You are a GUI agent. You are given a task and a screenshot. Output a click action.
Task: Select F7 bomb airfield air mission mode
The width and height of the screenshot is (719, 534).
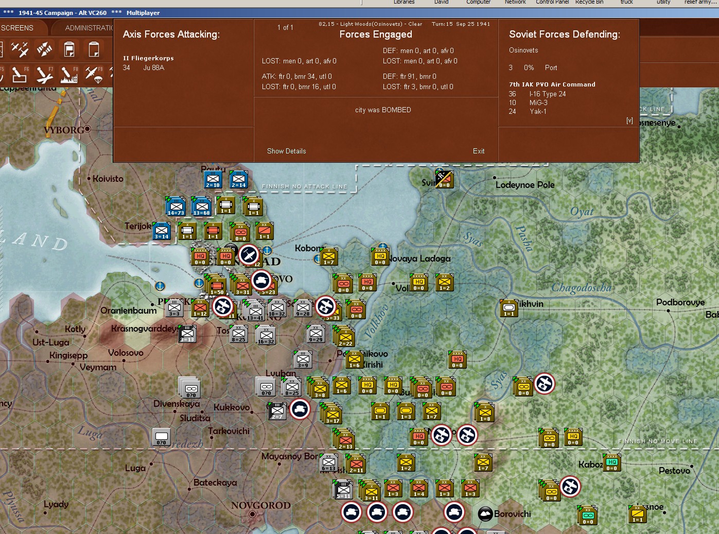click(44, 75)
